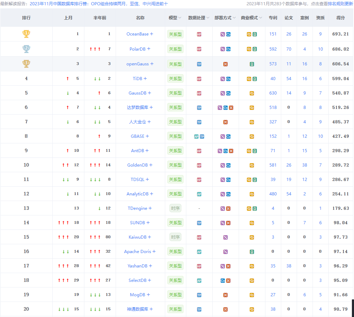Click the TP icon in openGauss row
This screenshot has height=317, width=354.
[199, 64]
